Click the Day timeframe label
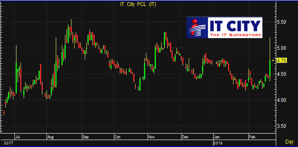This screenshot has height=147, width=298. (x=289, y=142)
